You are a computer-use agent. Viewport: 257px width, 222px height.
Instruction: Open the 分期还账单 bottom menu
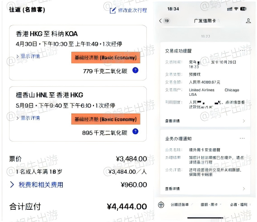click(180, 205)
